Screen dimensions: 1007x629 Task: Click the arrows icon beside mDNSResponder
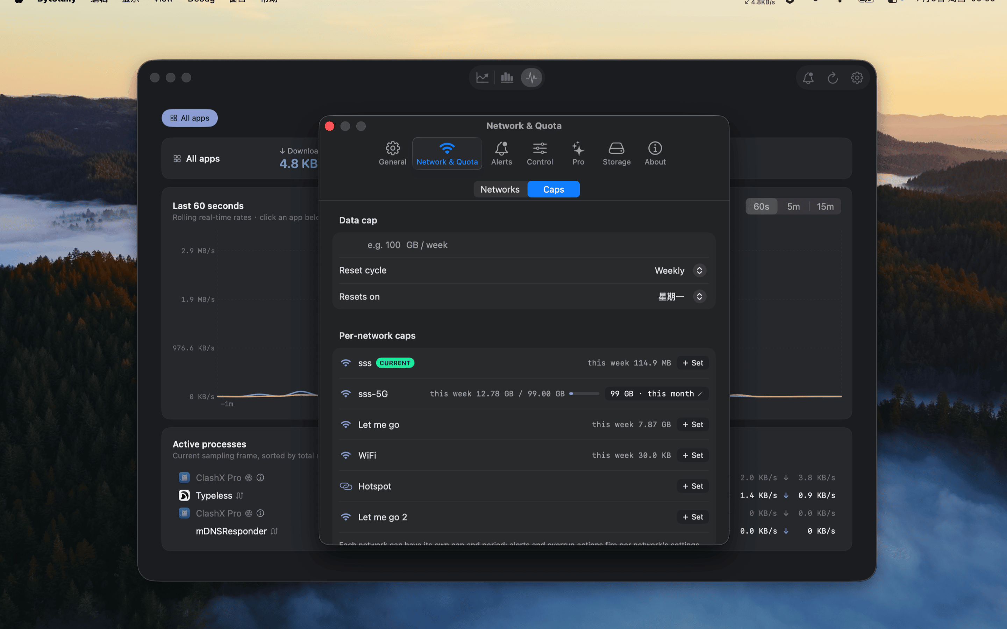click(x=274, y=531)
